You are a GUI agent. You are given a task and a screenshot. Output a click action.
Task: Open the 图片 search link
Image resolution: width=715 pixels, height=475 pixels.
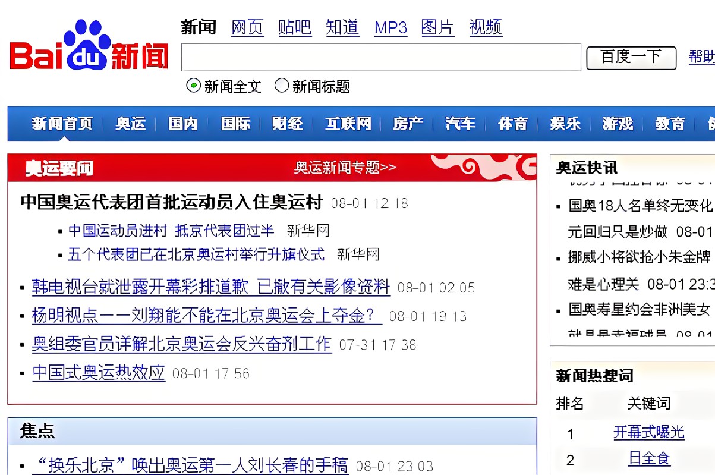[x=437, y=27]
